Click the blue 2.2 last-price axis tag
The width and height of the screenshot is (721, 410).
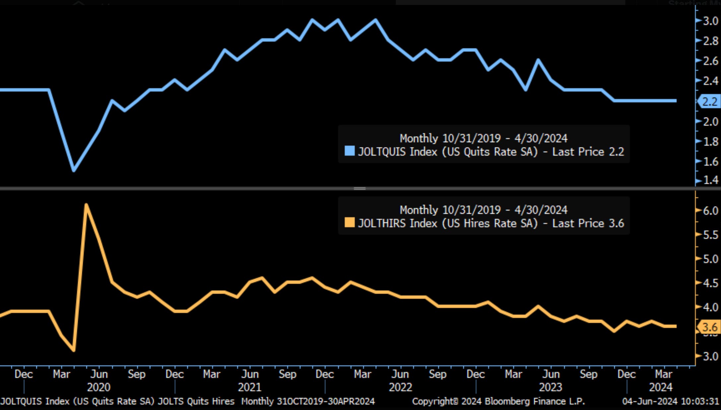709,101
